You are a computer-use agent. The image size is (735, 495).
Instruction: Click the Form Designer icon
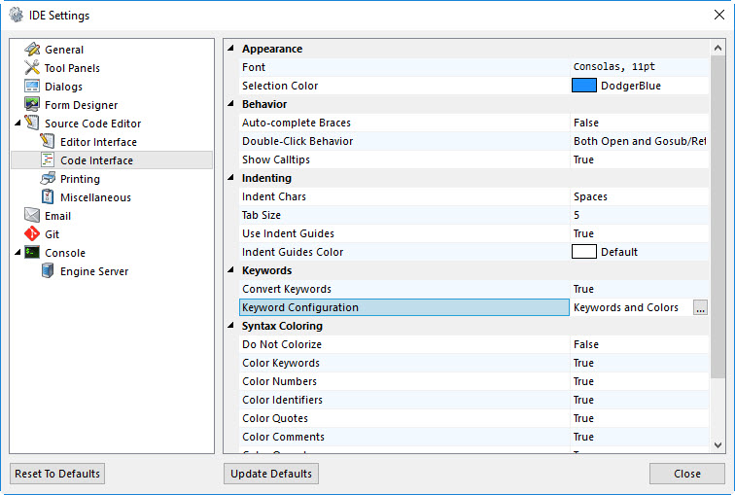[32, 104]
